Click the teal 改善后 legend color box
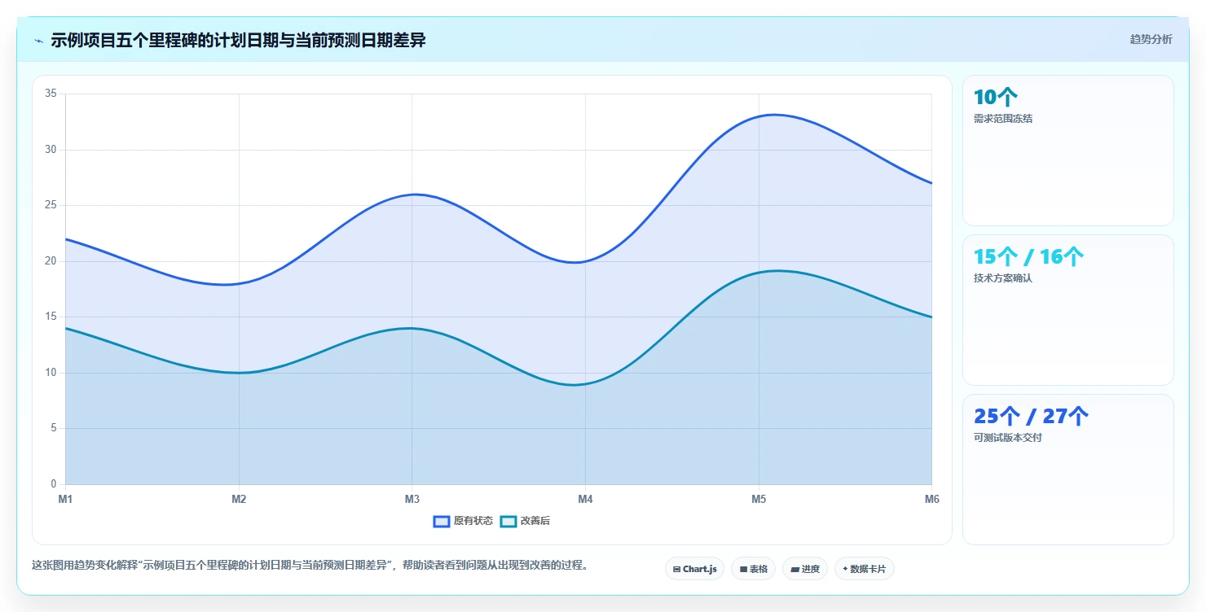 pyautogui.click(x=508, y=521)
